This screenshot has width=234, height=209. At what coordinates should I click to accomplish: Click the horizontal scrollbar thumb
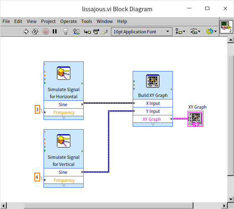[108, 206]
